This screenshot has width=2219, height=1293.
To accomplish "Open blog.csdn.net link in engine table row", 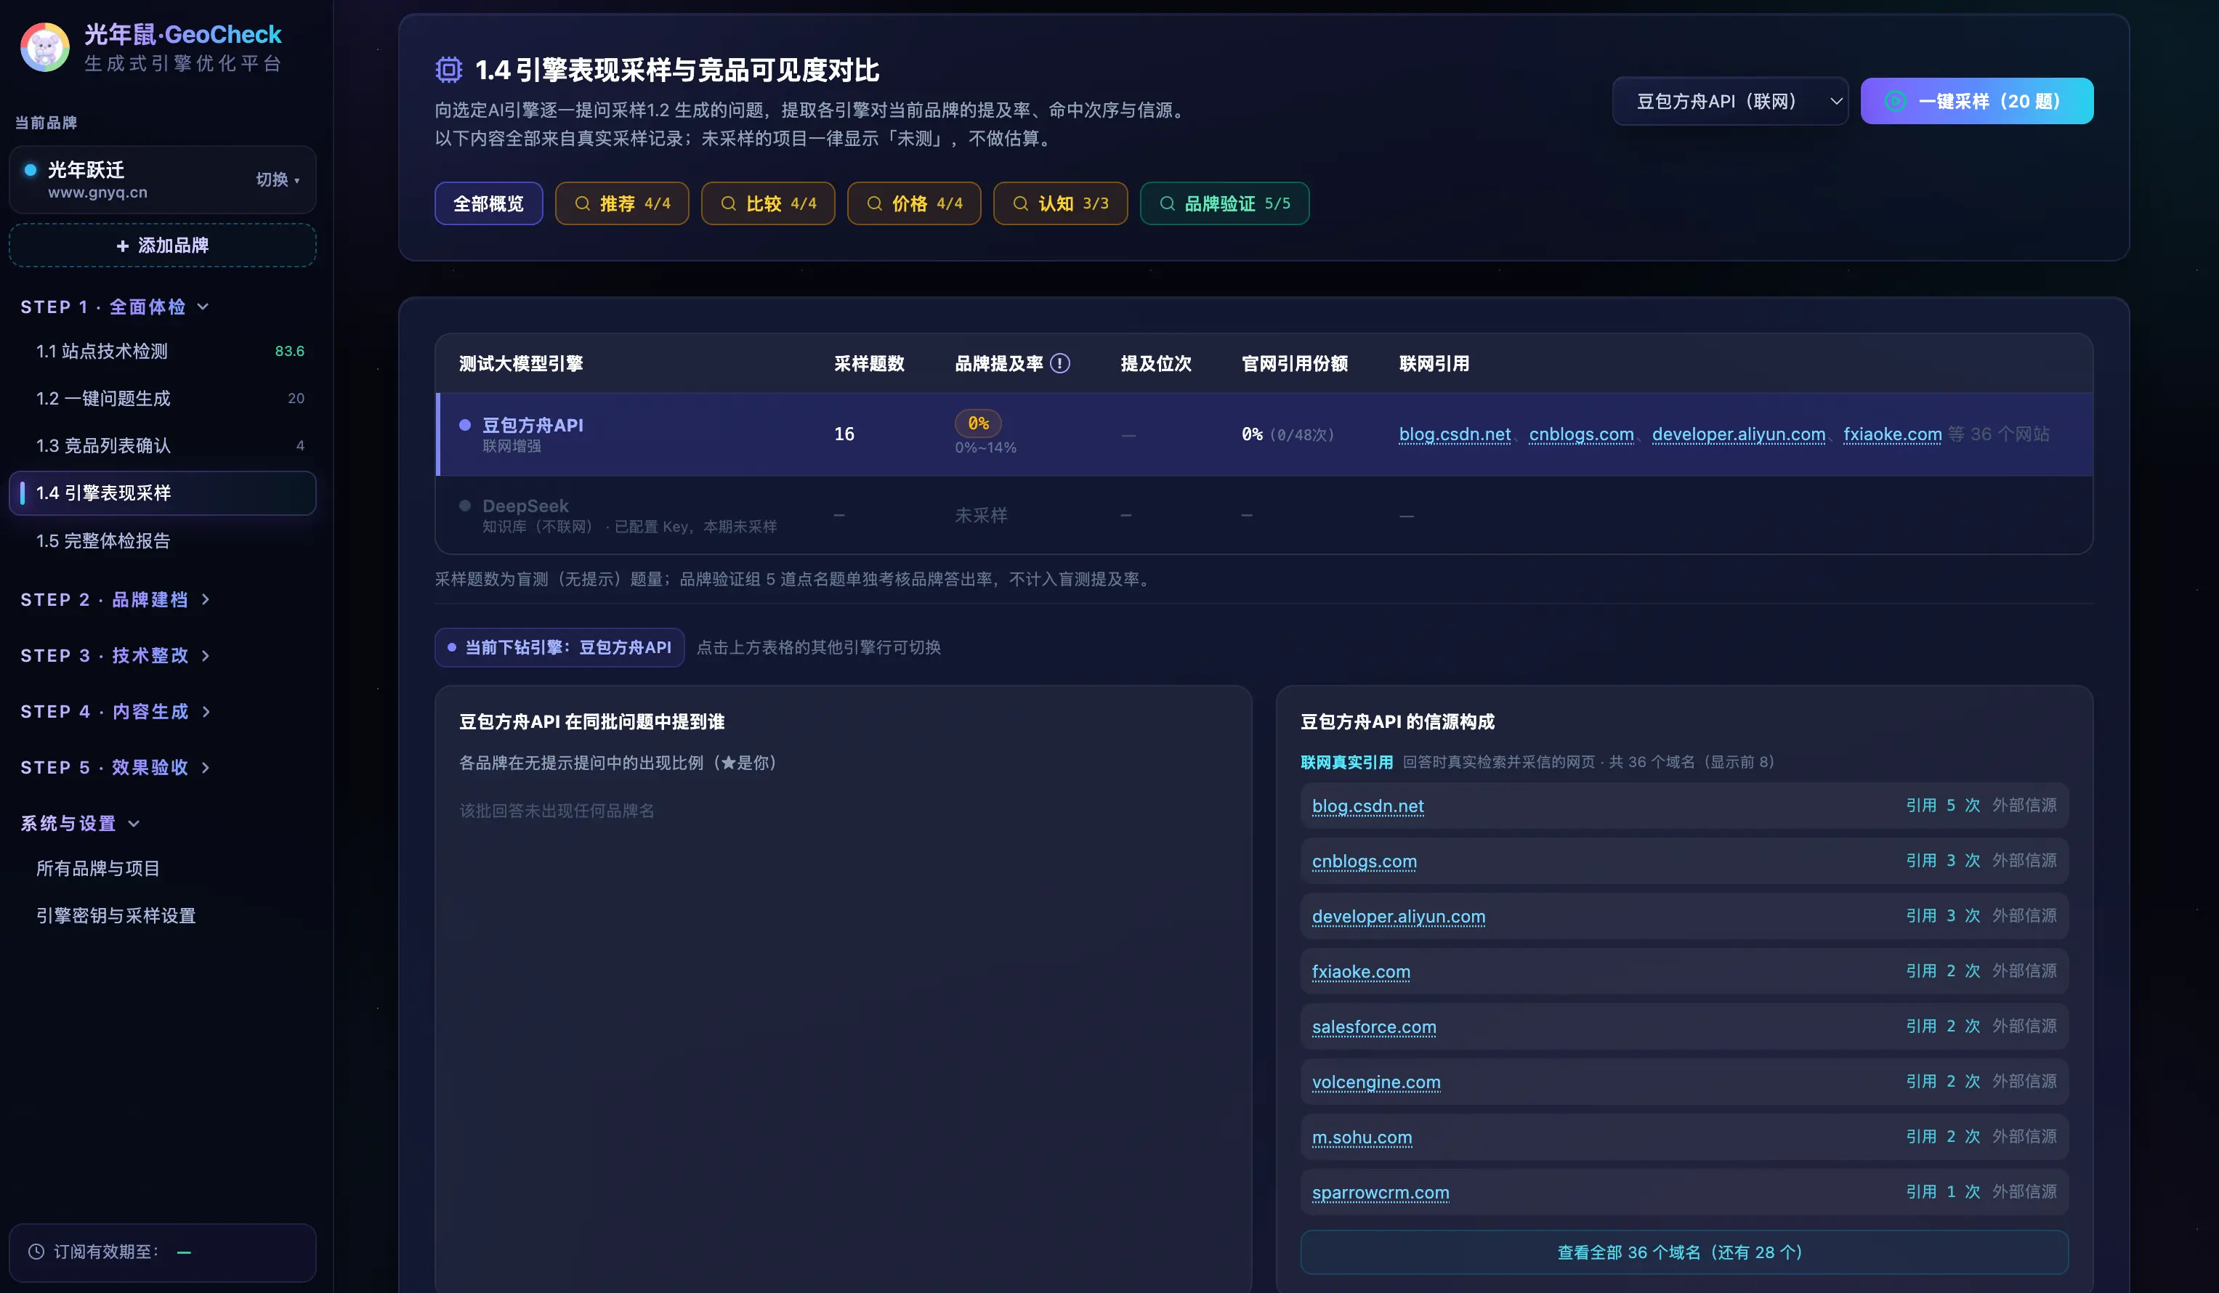I will click(1455, 434).
